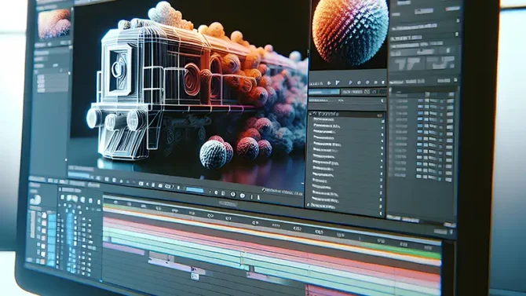Click the blue highlighted field below the sphere preview
This screenshot has width=526, height=296.
[324, 92]
